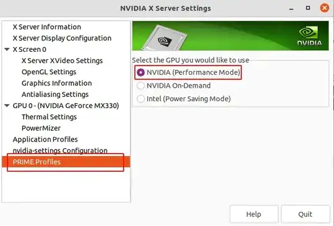Viewport: 334px width, 226px height.
Task: Open Antialiasing Settings
Action: (x=55, y=94)
